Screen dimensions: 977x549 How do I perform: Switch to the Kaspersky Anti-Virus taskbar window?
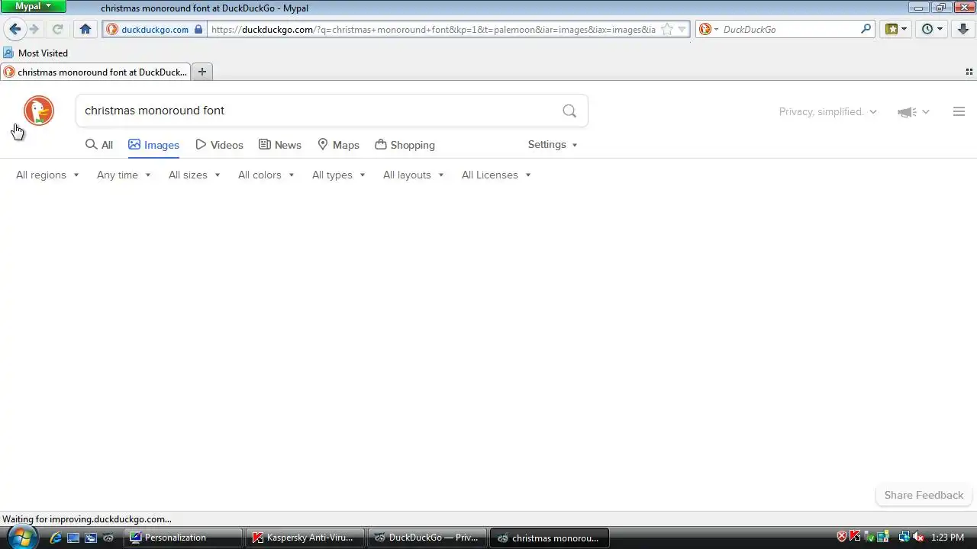[x=305, y=538]
